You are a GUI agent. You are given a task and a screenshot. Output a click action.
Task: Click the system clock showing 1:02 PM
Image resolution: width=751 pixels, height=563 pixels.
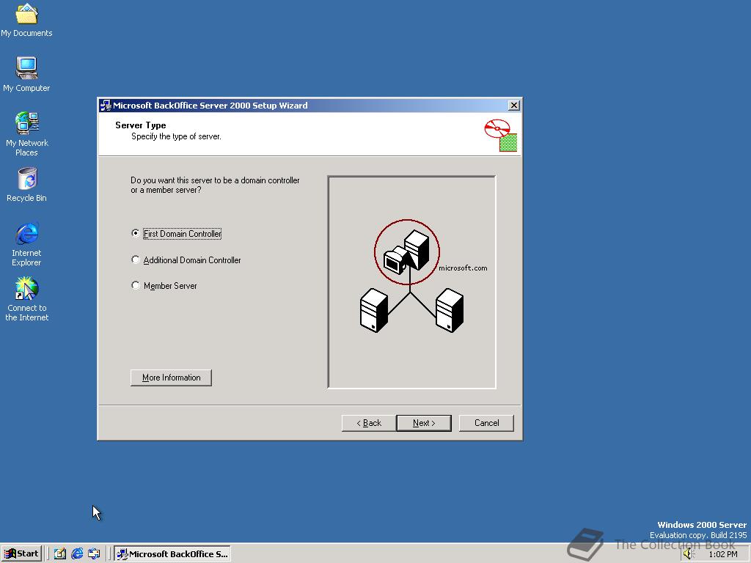(x=722, y=554)
